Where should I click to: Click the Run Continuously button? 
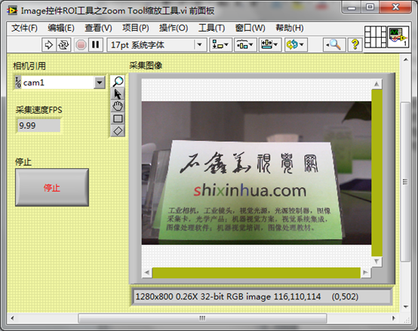tap(63, 44)
